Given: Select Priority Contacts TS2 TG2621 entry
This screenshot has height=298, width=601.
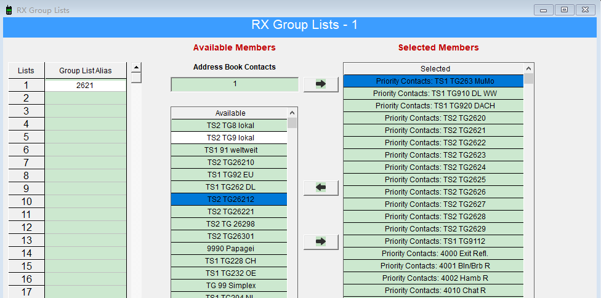Looking at the screenshot, I should tap(435, 131).
